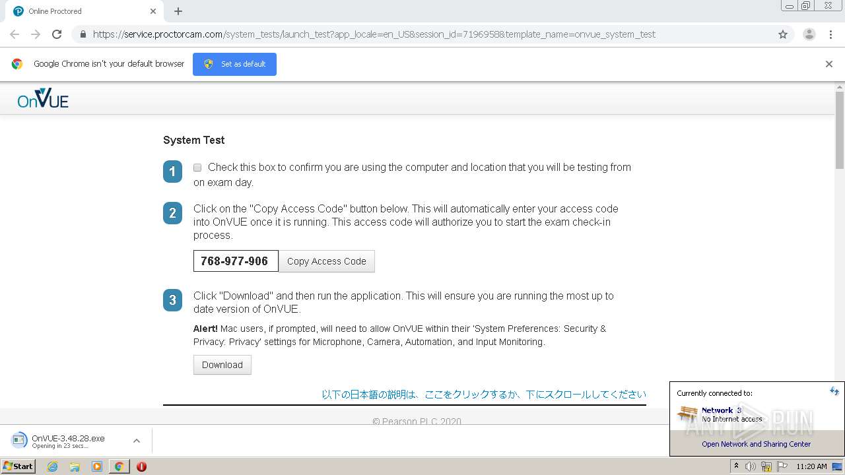This screenshot has width=845, height=475.
Task: Open a new tab with plus icon
Action: pos(178,11)
